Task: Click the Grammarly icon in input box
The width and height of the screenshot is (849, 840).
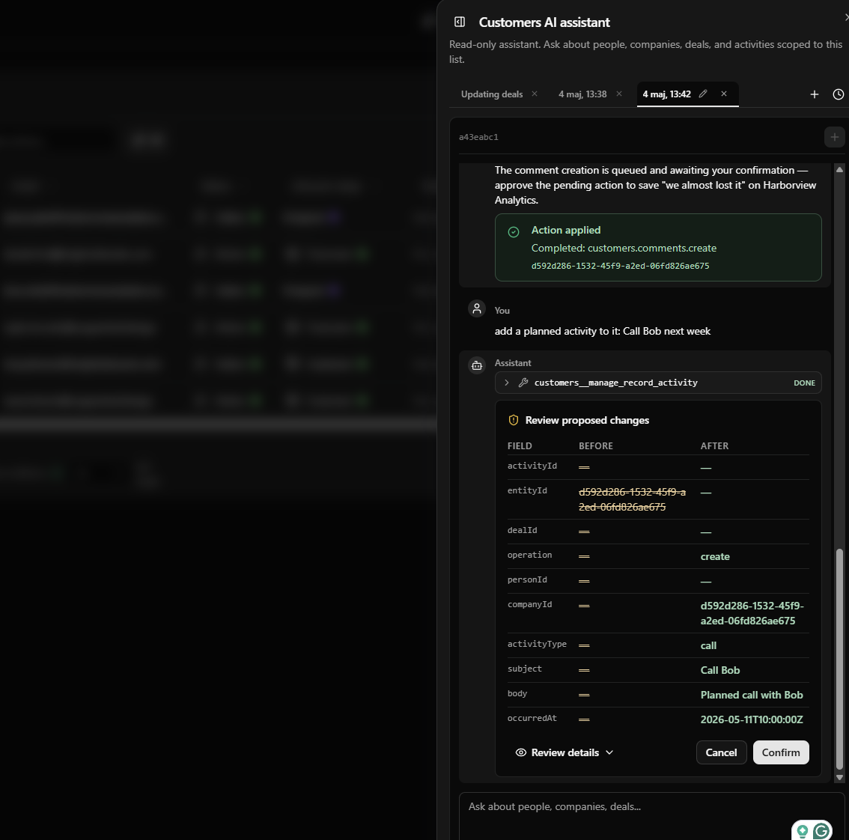Action: click(x=821, y=831)
